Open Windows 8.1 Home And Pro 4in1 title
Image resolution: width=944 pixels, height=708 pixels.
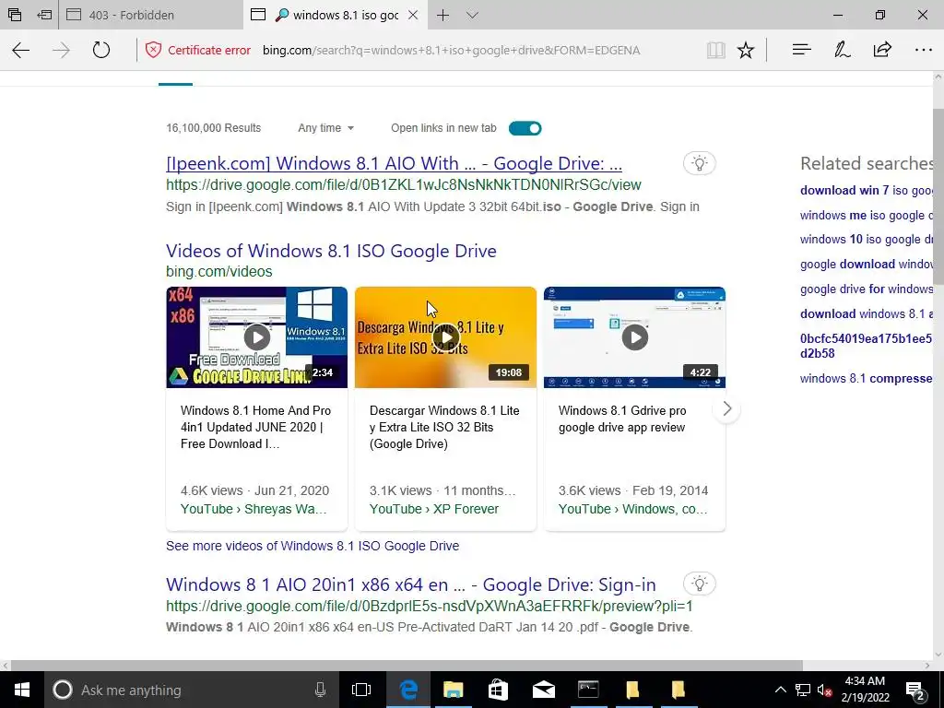[256, 427]
